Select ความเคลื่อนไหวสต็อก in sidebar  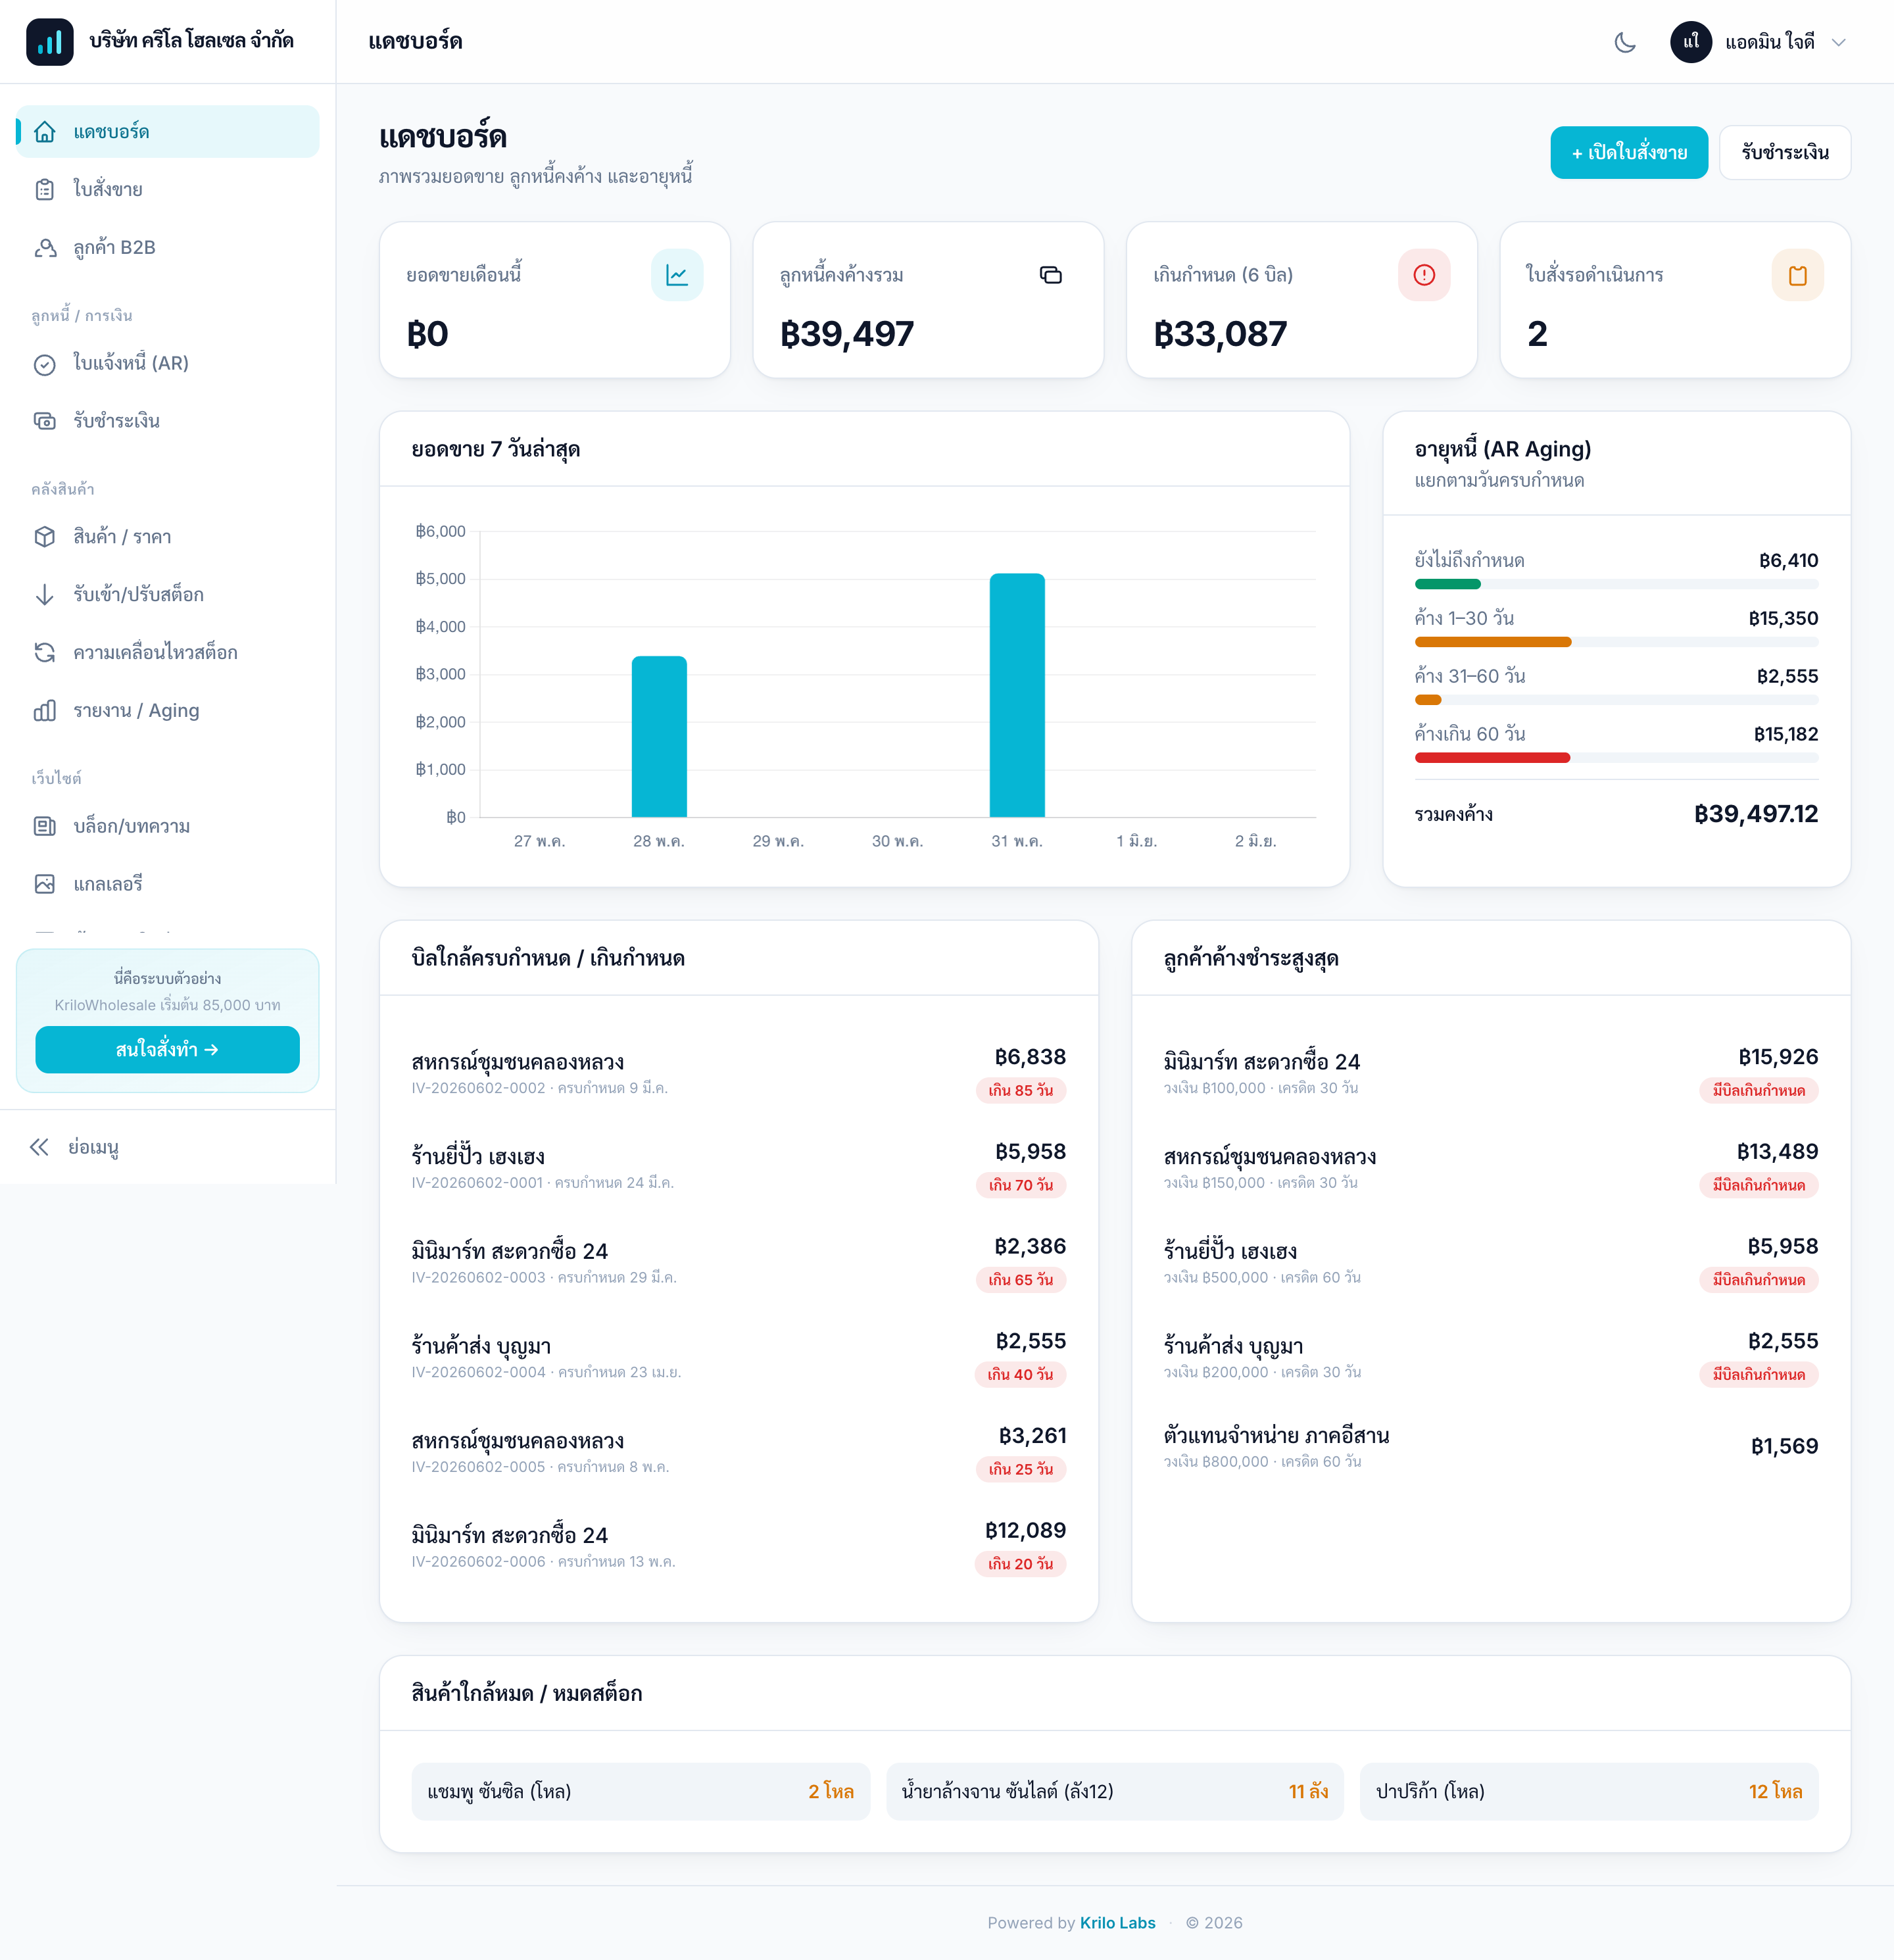coord(168,652)
